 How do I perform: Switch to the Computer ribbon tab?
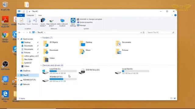click(x=30, y=15)
